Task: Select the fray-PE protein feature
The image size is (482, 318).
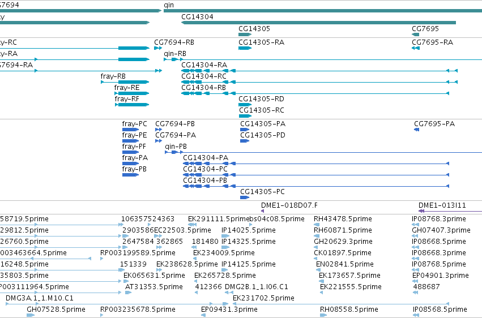Action: pyautogui.click(x=130, y=141)
